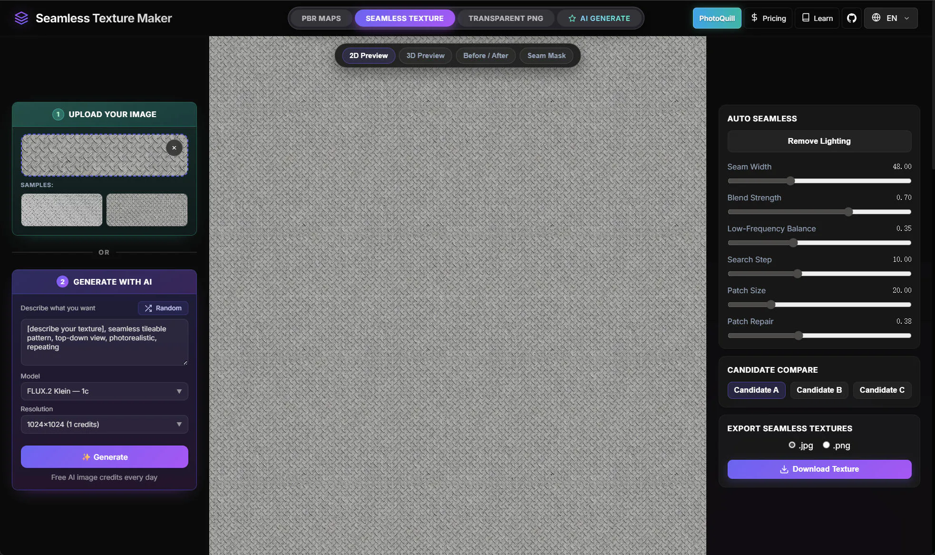The height and width of the screenshot is (555, 935).
Task: Select 2D Preview mode
Action: pyautogui.click(x=369, y=56)
